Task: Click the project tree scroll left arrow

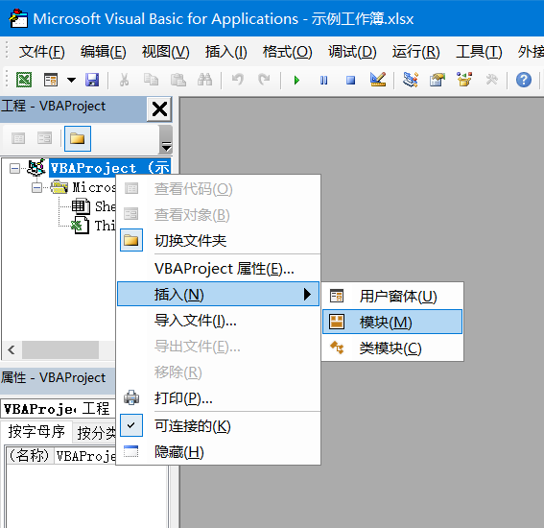Action: (x=12, y=349)
